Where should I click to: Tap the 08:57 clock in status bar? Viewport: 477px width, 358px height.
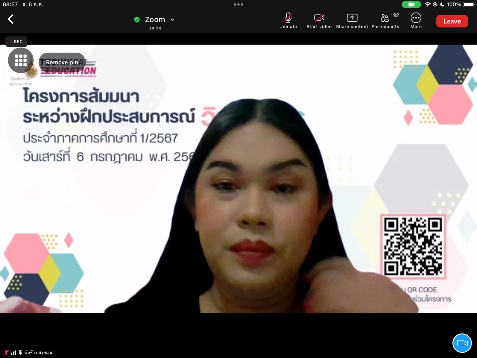click(x=10, y=5)
